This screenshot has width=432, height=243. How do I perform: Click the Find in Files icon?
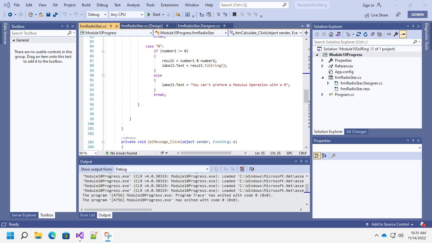point(178,15)
